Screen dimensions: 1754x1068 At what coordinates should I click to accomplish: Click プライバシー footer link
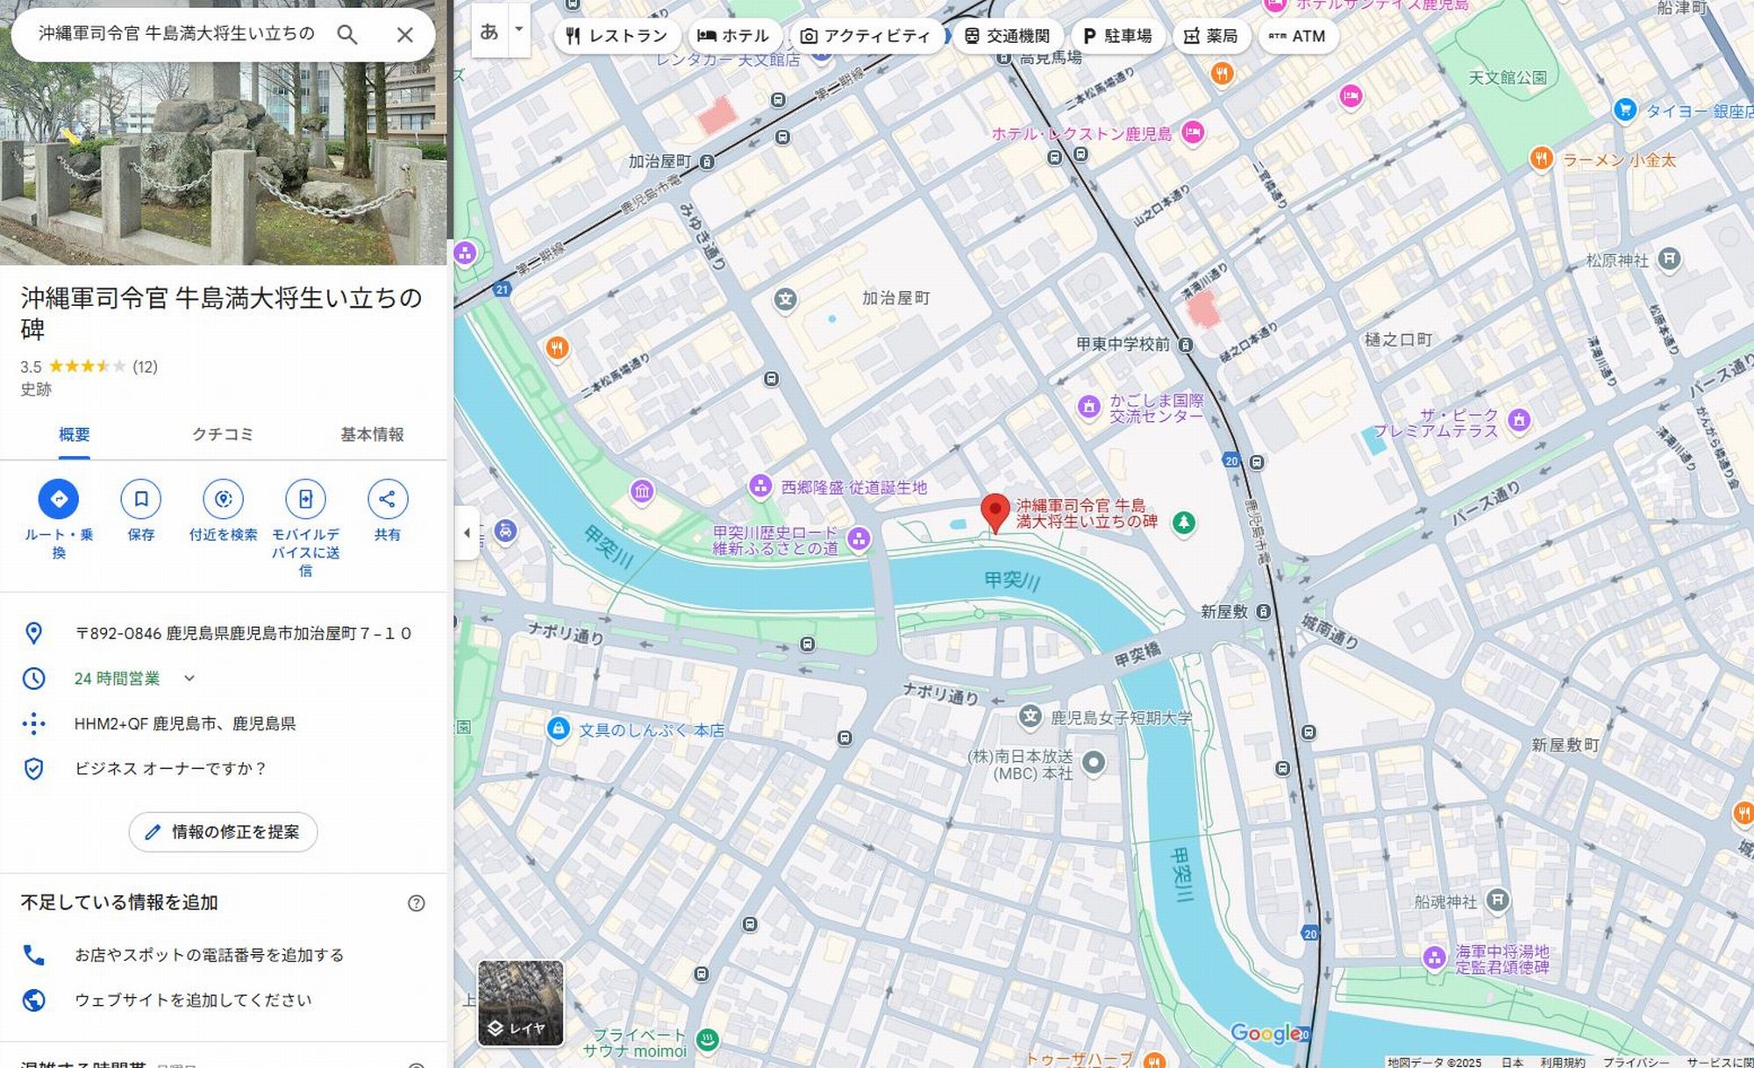click(1636, 1062)
